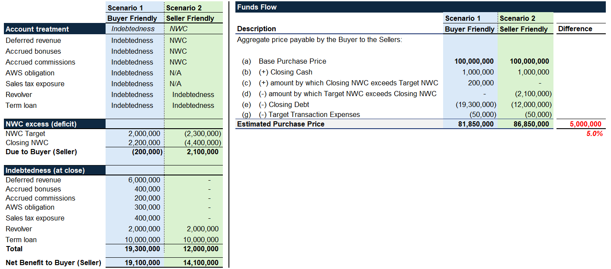Screen dimensions: 611x269
Task: Select the red 5,000,000 Difference value
Action: [585, 124]
